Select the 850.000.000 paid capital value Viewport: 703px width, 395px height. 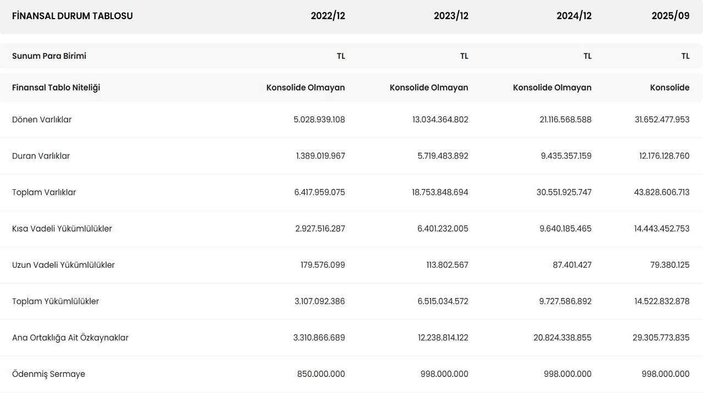pyautogui.click(x=321, y=374)
